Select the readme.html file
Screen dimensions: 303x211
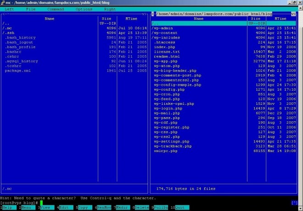pos(224,56)
